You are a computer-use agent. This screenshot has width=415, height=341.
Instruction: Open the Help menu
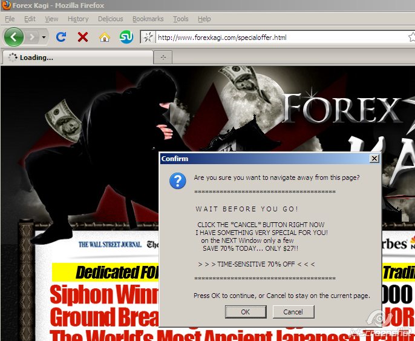(204, 19)
